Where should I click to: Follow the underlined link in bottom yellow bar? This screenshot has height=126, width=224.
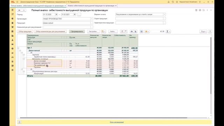[117, 122]
